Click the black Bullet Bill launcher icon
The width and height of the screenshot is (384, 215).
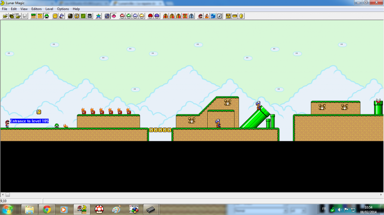pos(70,16)
